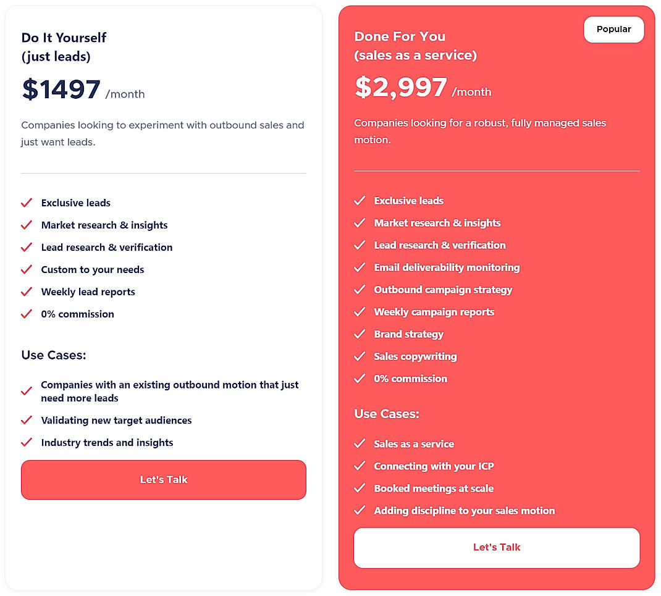Click the check icon beside Weekly lead reports
This screenshot has width=661, height=596.
27,292
